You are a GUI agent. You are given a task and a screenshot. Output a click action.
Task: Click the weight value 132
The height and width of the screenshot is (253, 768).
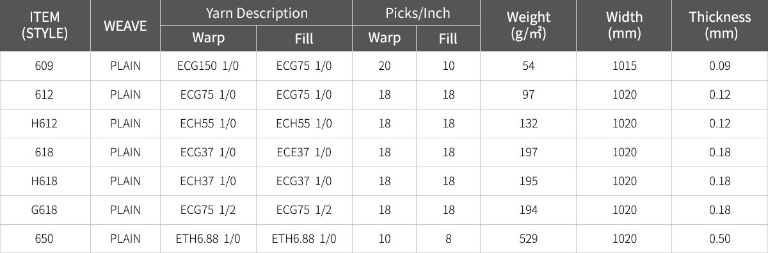click(x=529, y=124)
